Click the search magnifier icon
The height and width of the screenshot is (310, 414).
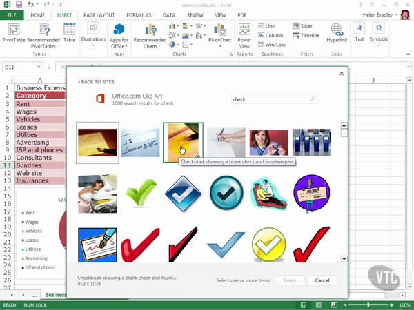(313, 99)
